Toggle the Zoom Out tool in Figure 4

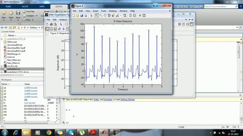click(101, 15)
